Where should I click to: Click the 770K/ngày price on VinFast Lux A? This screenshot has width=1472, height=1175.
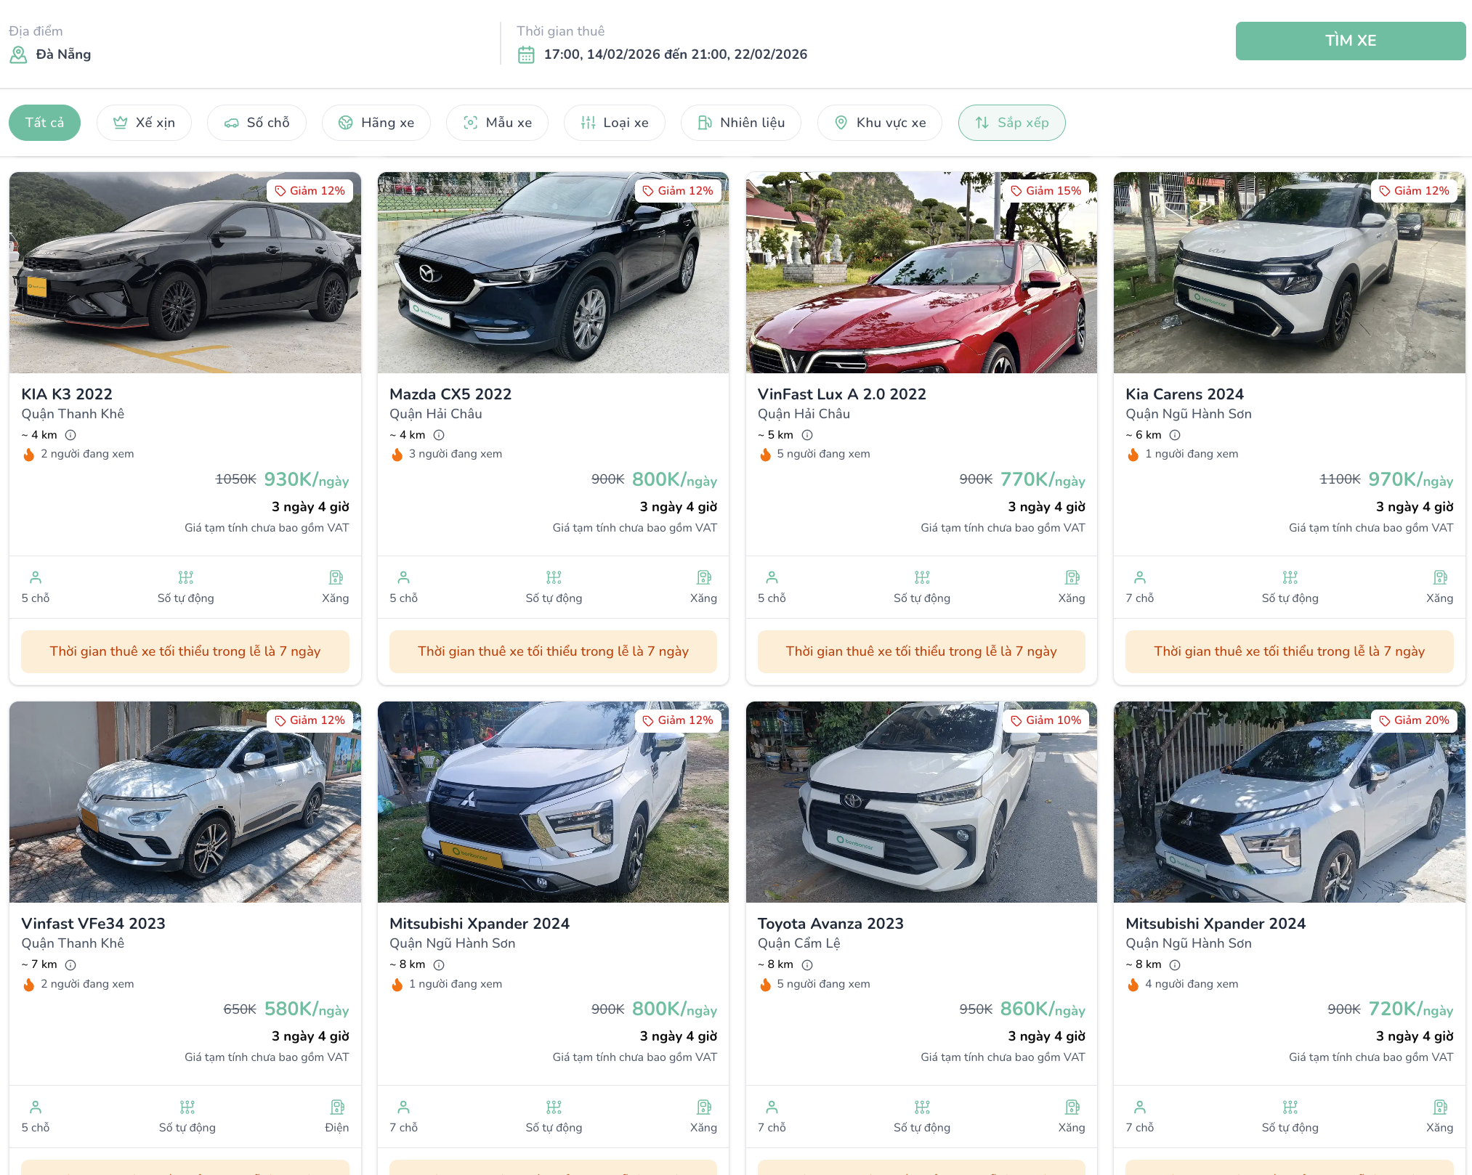point(1043,479)
